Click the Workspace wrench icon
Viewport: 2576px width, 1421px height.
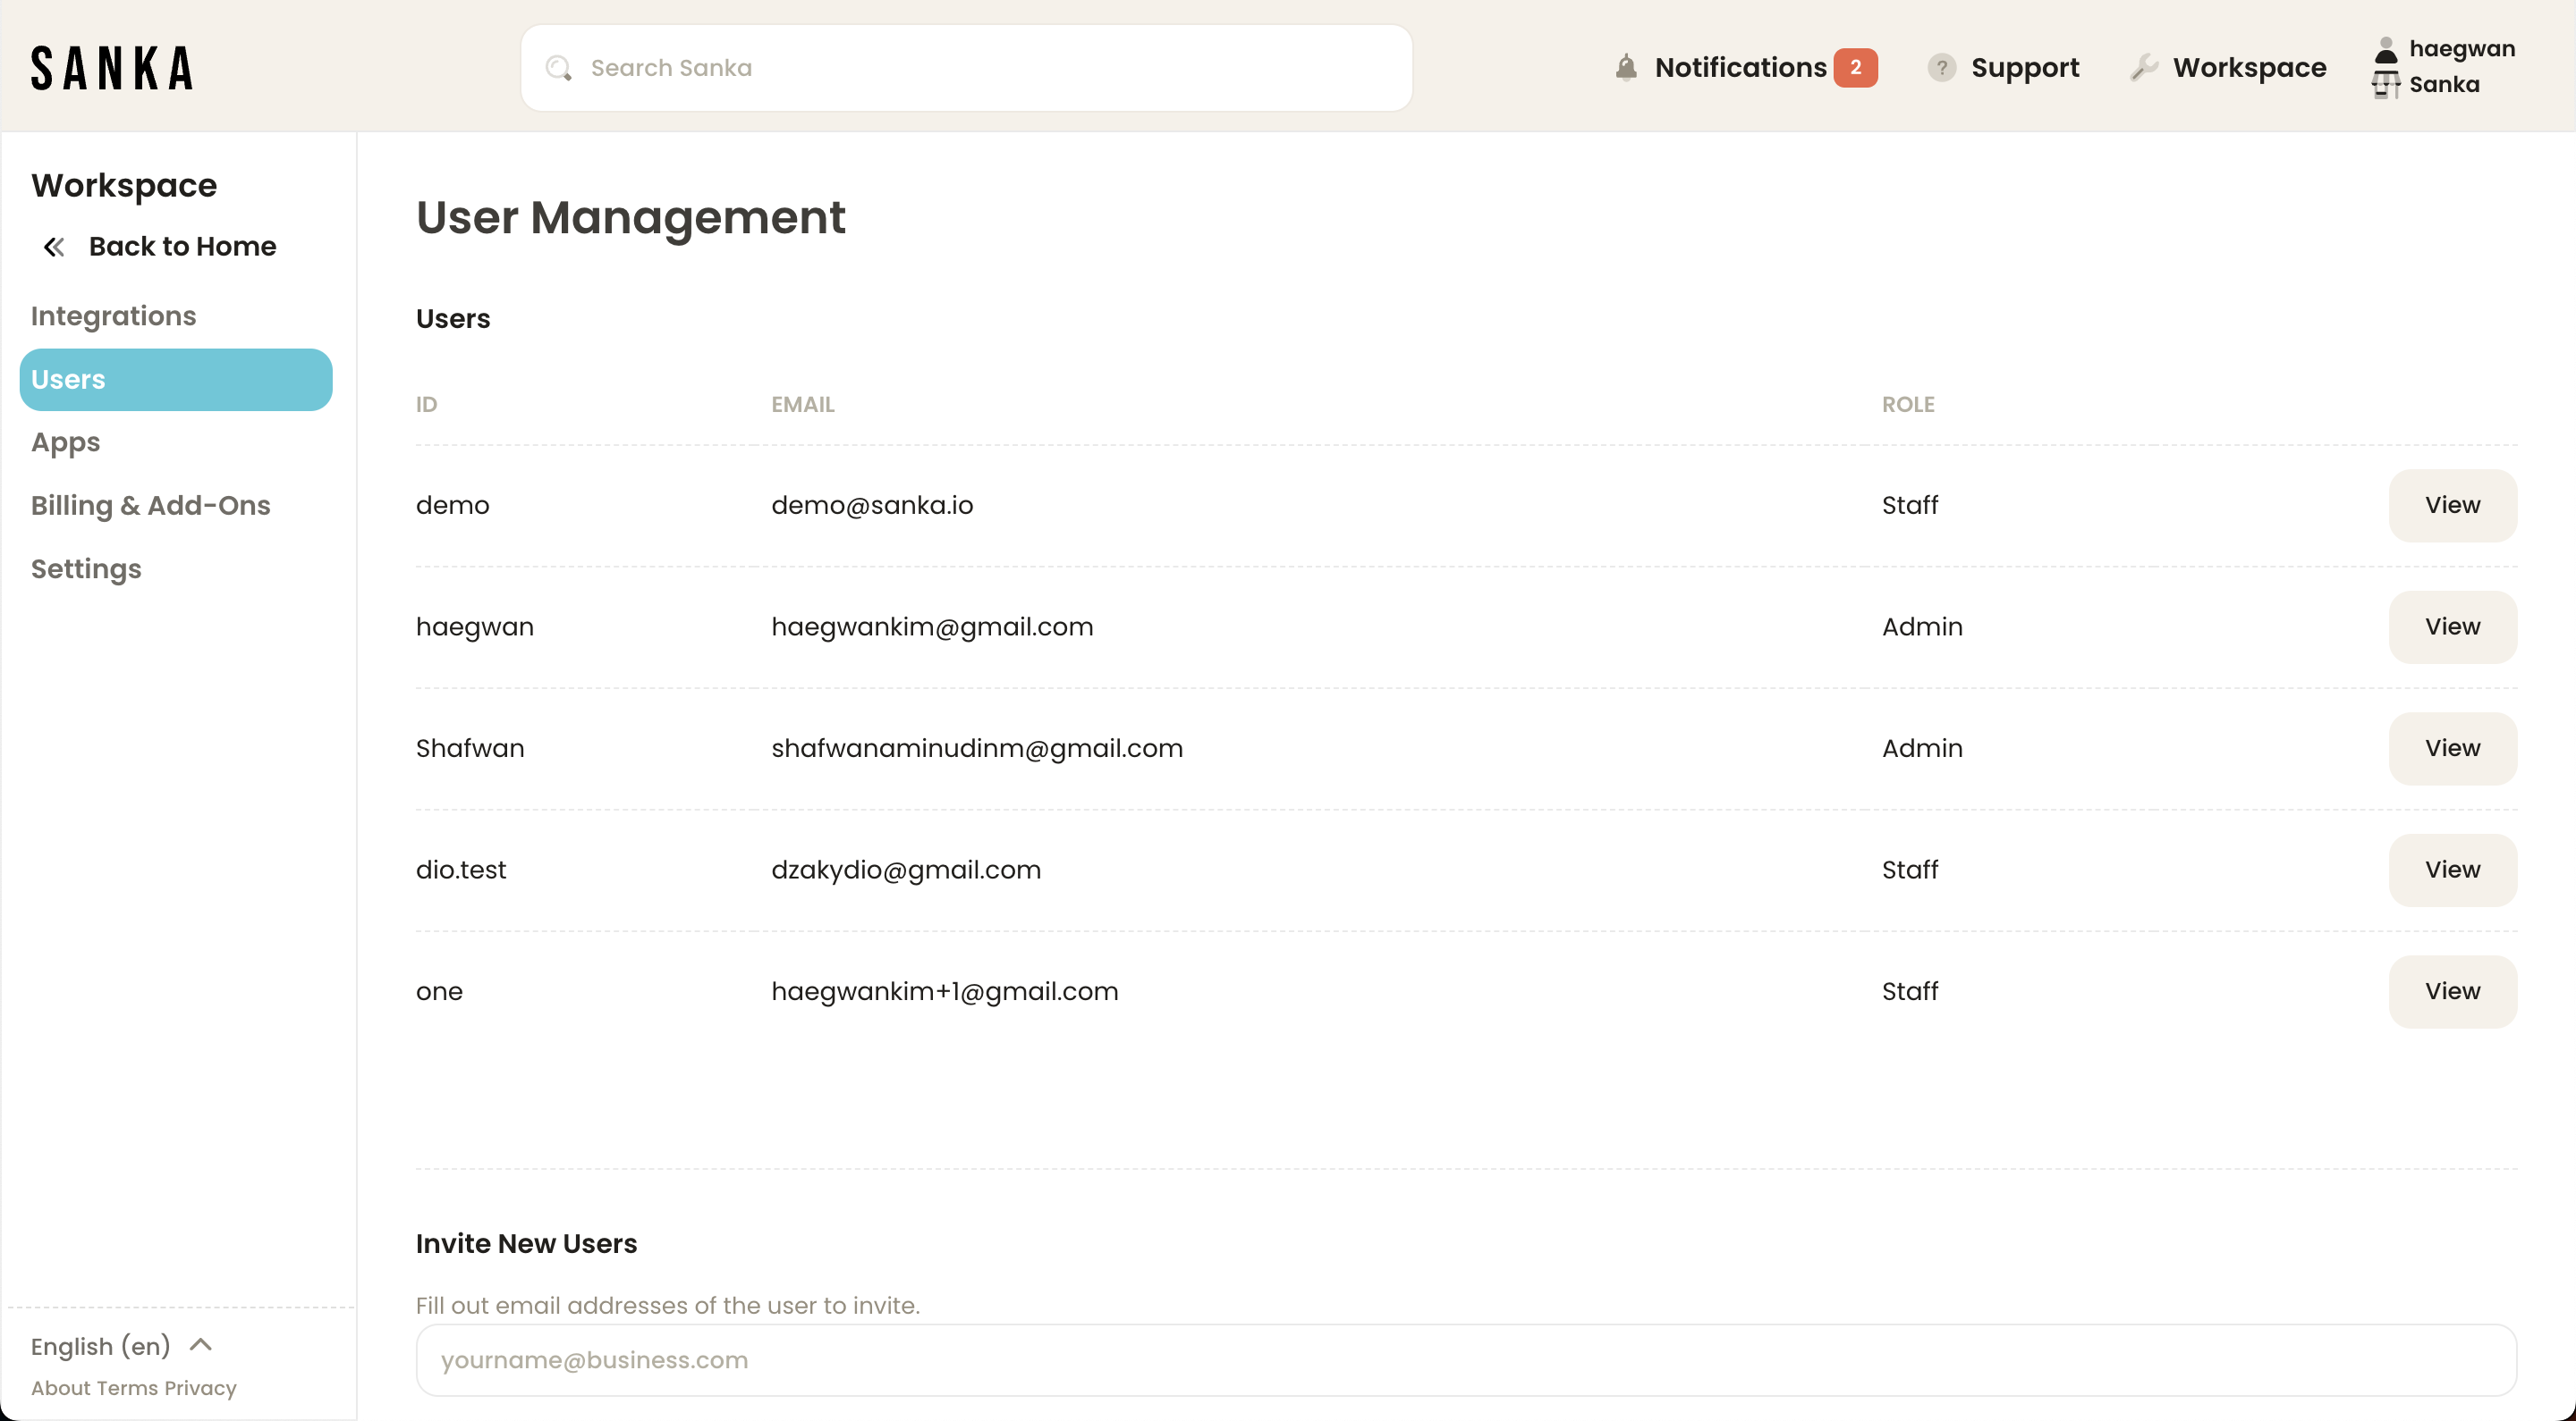(2143, 66)
